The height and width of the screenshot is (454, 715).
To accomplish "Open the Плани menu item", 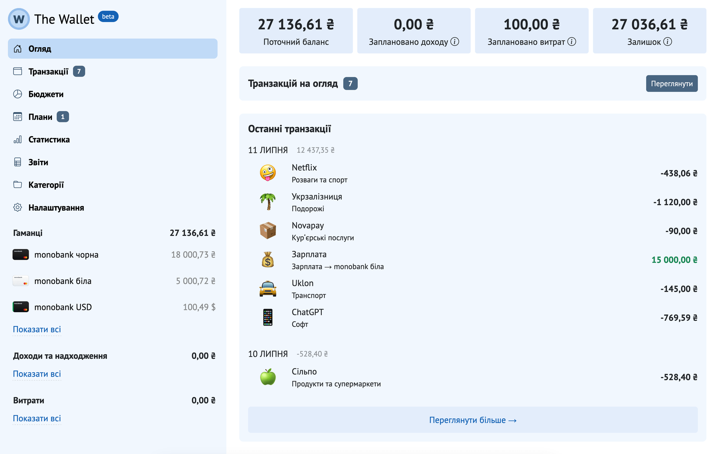I will [112, 117].
